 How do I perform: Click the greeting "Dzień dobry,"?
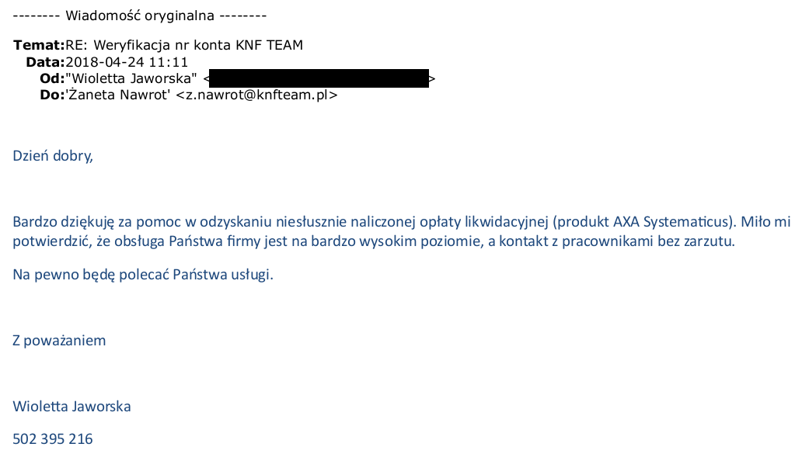[53, 156]
